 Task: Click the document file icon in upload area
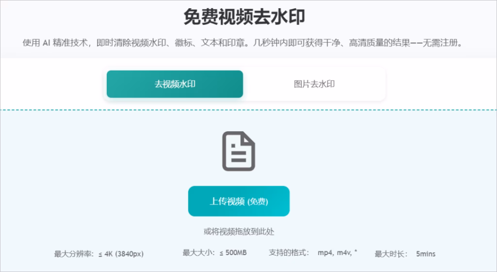coord(238,151)
